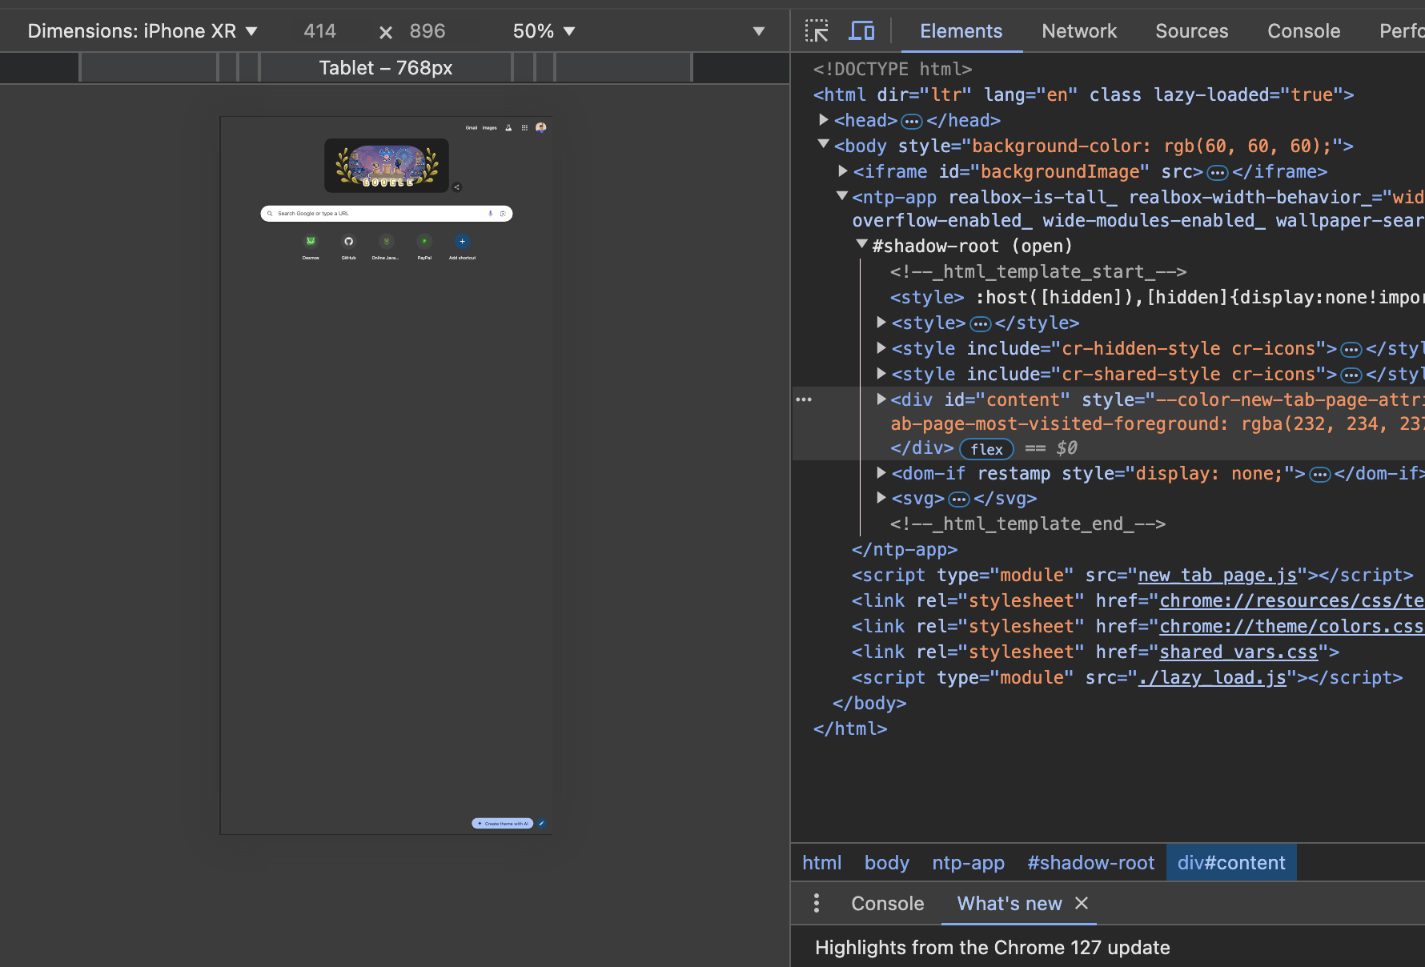Open the Images link on new tab page
1425x967 pixels.
tap(489, 127)
